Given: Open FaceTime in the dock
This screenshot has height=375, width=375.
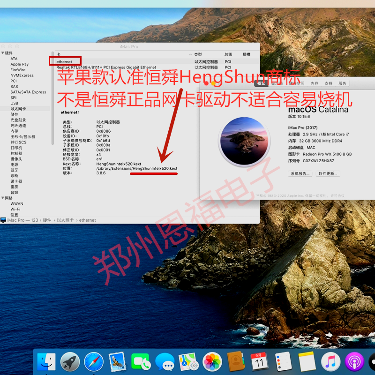Looking at the screenshot, I should 141,361.
